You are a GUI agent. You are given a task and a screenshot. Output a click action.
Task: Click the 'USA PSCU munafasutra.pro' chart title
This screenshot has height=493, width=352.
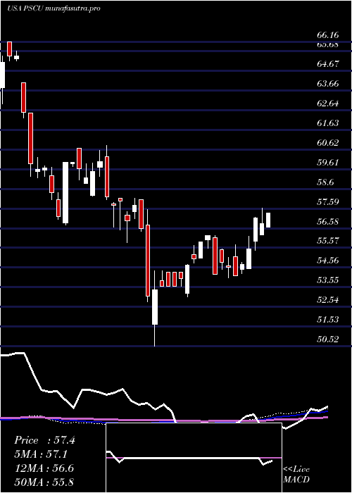coord(54,8)
